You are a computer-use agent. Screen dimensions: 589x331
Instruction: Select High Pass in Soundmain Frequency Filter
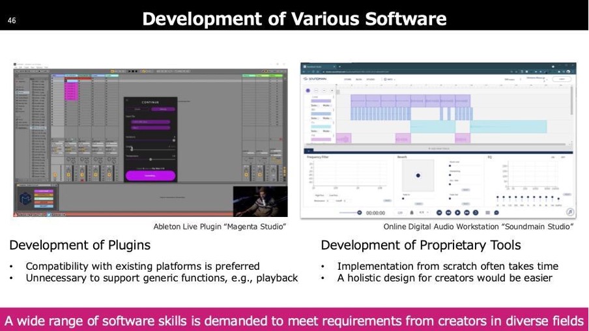pos(320,195)
